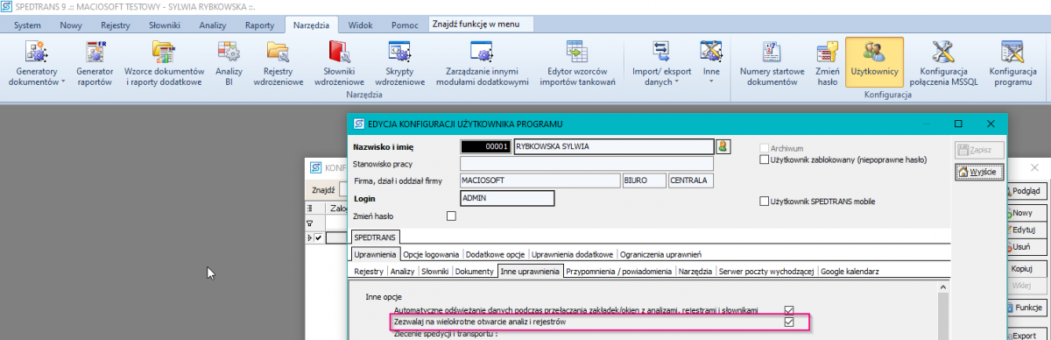Open Google kalendarz sub-tab
Viewport: 1051px width, 340px height.
click(x=850, y=272)
